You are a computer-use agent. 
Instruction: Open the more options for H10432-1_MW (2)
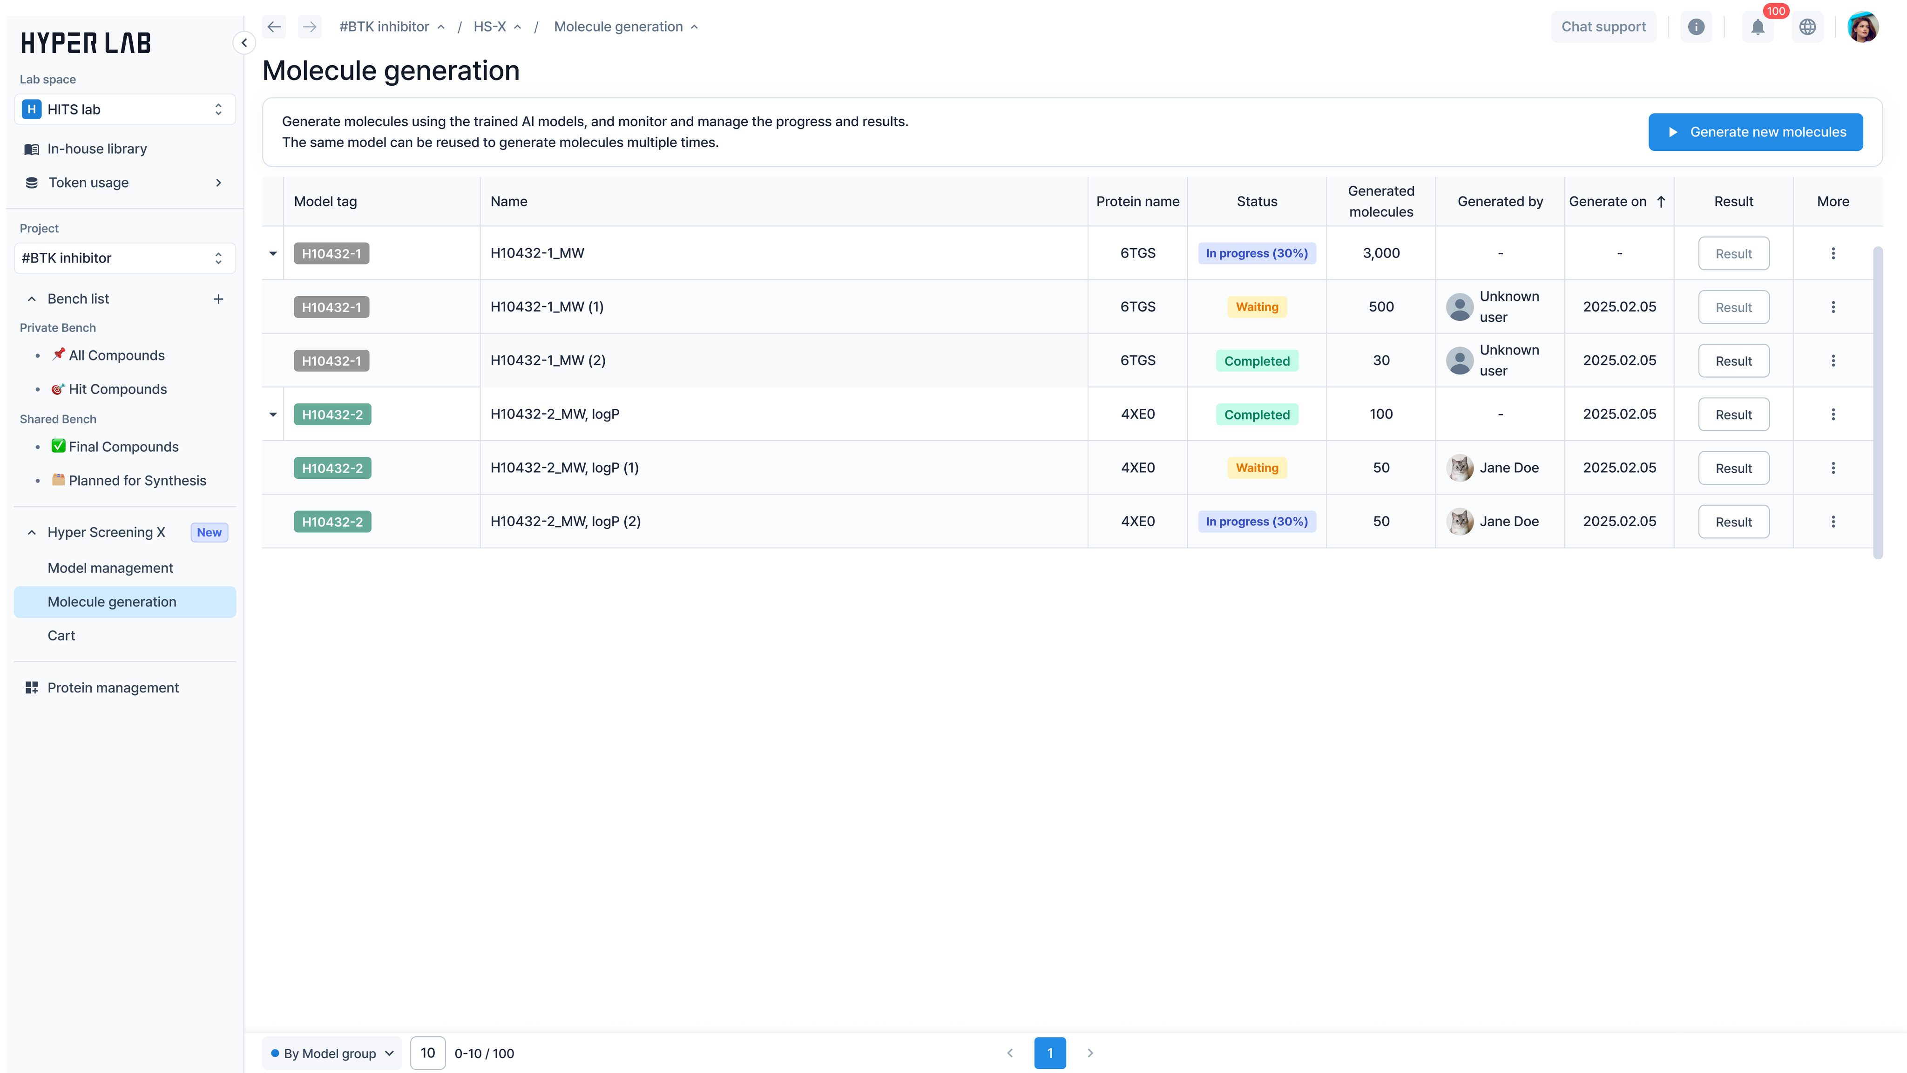point(1833,360)
